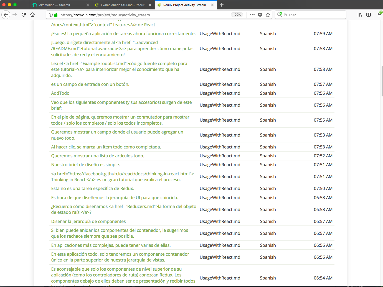Open the Firefox hamburger menu

pos(379,15)
